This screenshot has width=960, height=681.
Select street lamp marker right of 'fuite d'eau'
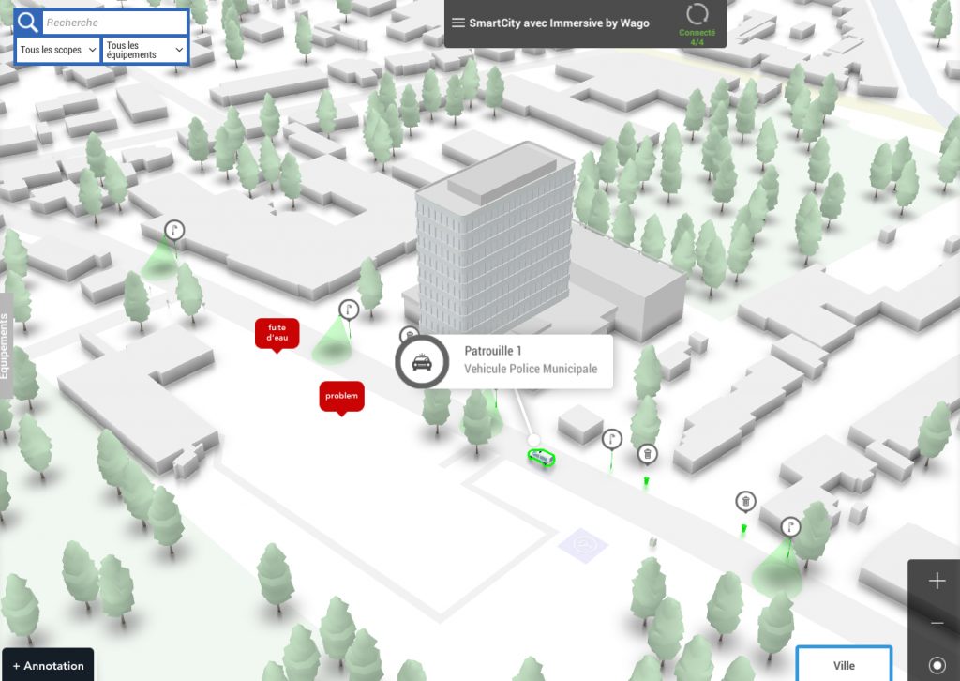point(349,310)
